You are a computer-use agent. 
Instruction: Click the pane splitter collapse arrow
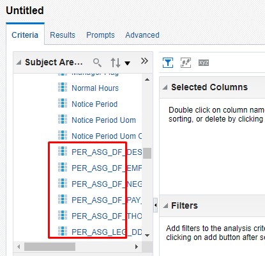click(x=155, y=205)
